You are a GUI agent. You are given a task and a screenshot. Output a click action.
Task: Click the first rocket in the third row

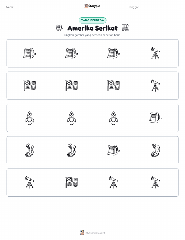29,118
